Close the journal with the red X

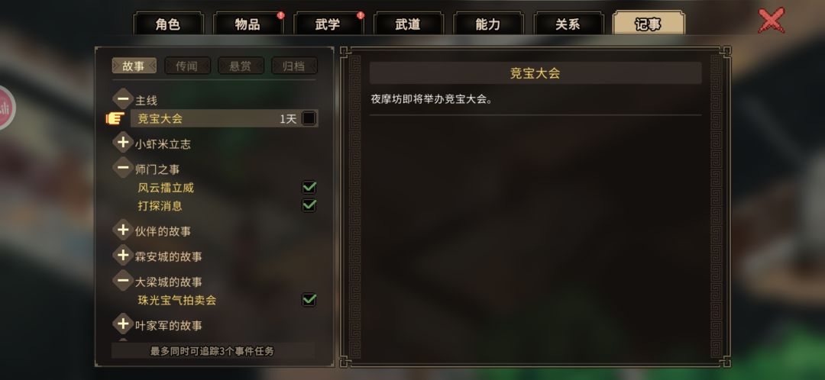click(772, 21)
